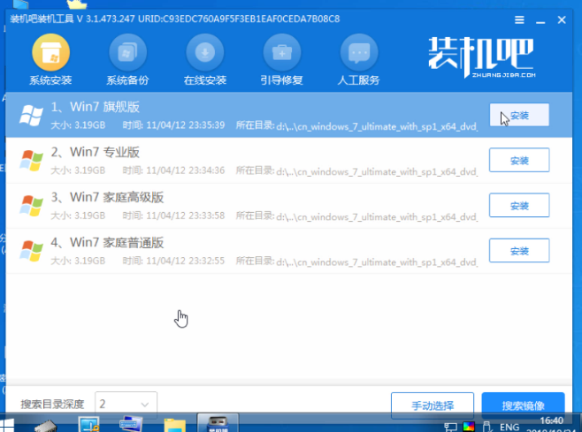Click the 手动选择 manual select button
This screenshot has height=432, width=582.
point(433,405)
